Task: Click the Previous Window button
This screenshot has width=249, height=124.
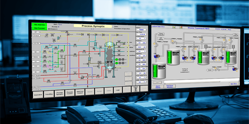Action: coord(170,86)
